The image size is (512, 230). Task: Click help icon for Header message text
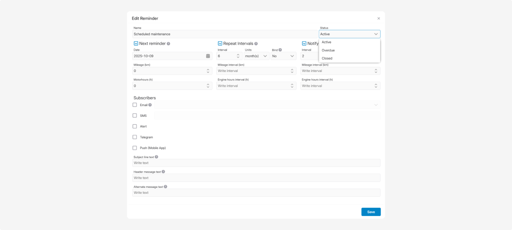pyautogui.click(x=163, y=172)
